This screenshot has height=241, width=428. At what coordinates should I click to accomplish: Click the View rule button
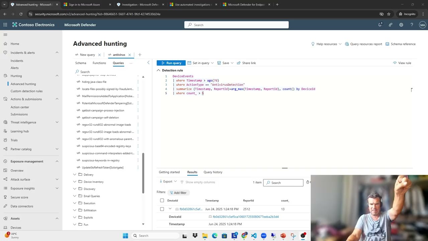tap(402, 63)
